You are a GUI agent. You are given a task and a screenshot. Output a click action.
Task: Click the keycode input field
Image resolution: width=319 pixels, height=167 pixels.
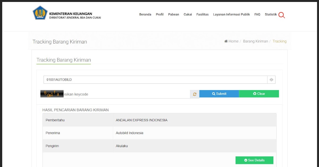point(120,94)
